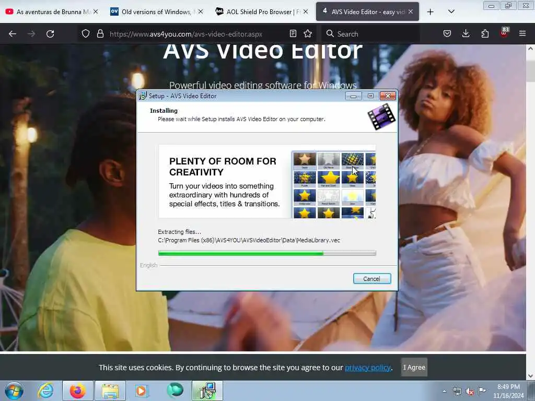This screenshot has height=401, width=535.
Task: Open the tracking protection shield icon
Action: (x=86, y=34)
